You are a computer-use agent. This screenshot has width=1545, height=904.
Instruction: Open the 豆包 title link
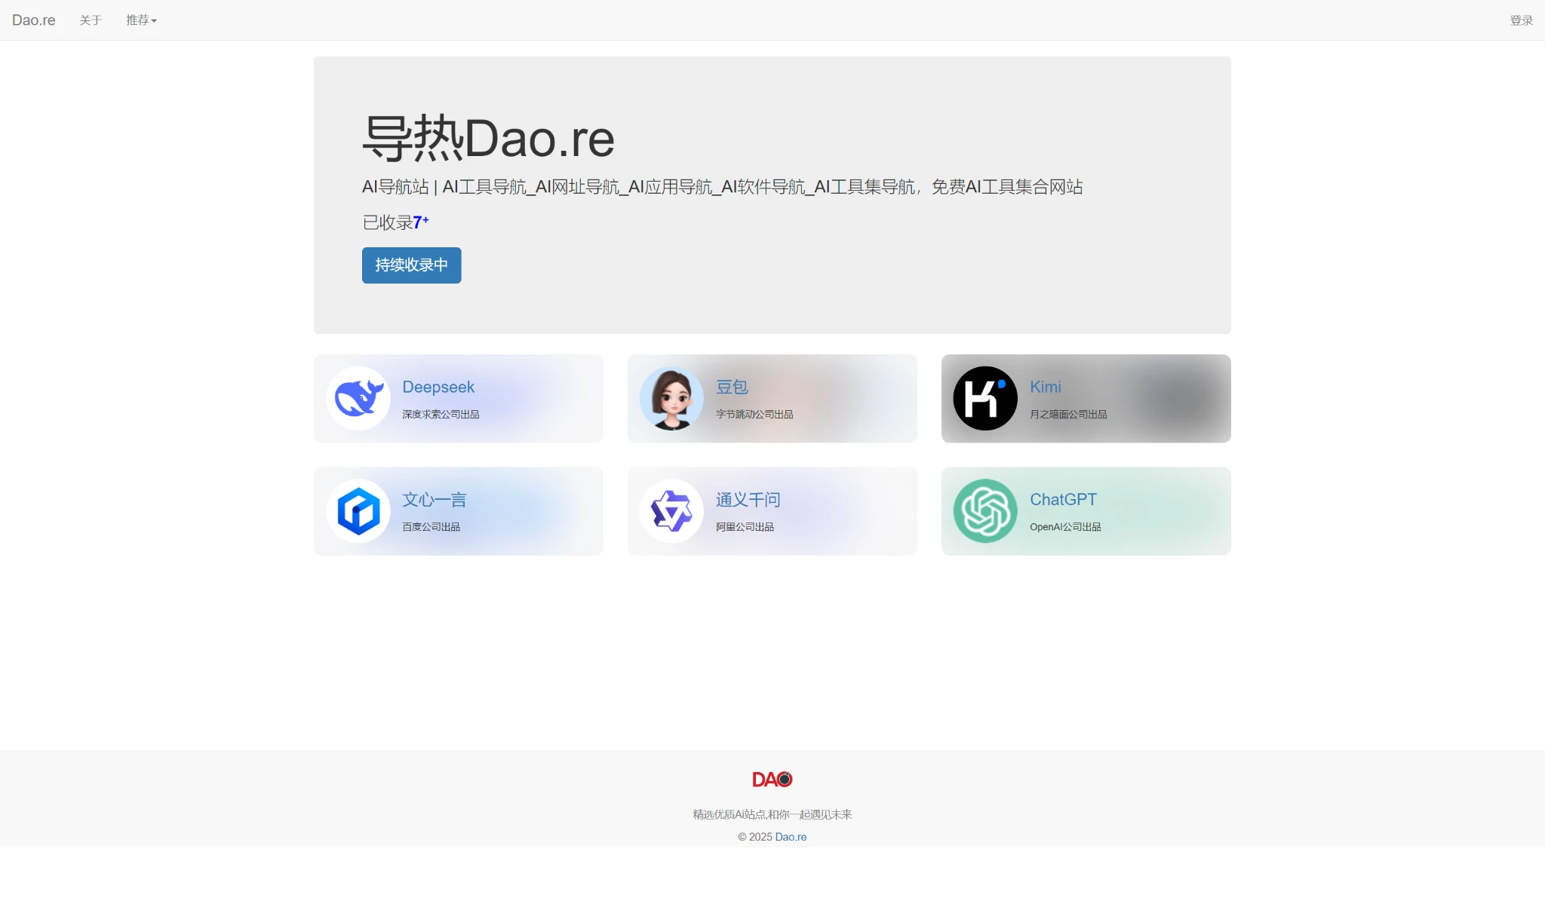click(x=732, y=387)
